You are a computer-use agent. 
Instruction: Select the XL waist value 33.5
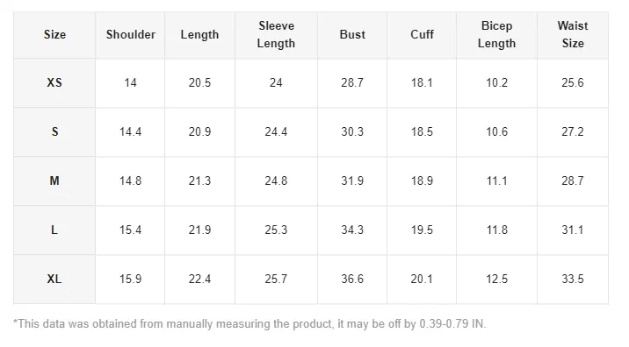coord(573,279)
